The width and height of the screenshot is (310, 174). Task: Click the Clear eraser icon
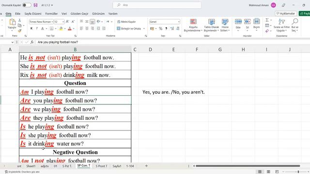pyautogui.click(x=267, y=31)
